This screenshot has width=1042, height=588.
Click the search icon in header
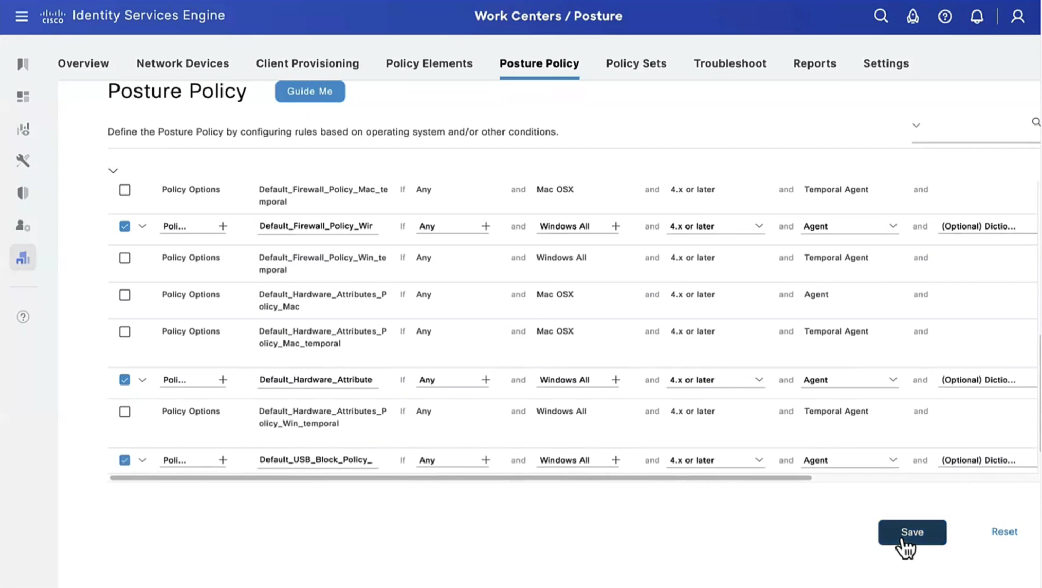881,16
